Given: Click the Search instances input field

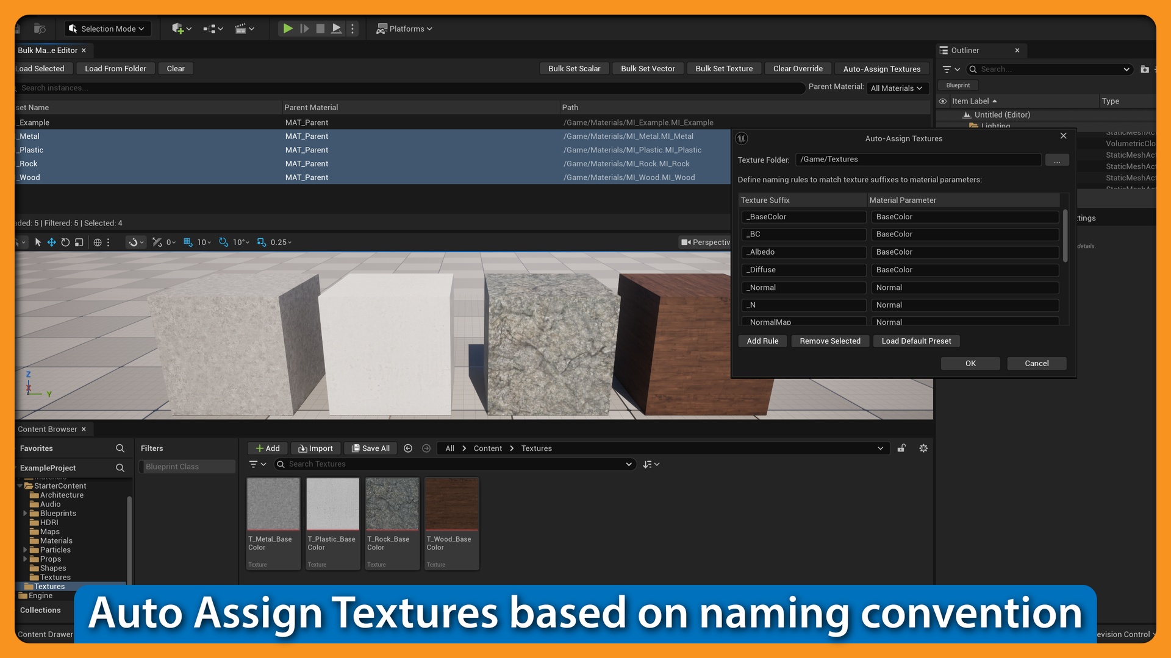Looking at the screenshot, I should pyautogui.click(x=410, y=88).
